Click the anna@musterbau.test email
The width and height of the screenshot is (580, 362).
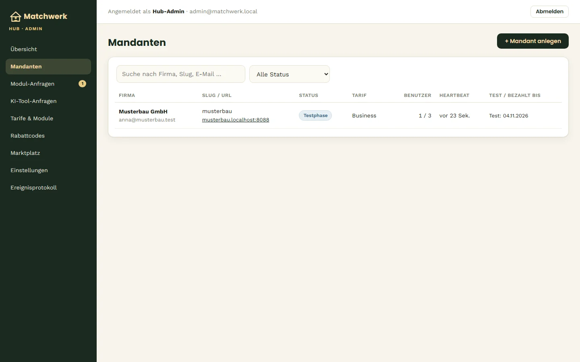[x=147, y=120]
